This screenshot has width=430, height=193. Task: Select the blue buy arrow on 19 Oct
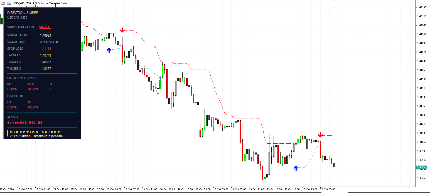point(296,168)
